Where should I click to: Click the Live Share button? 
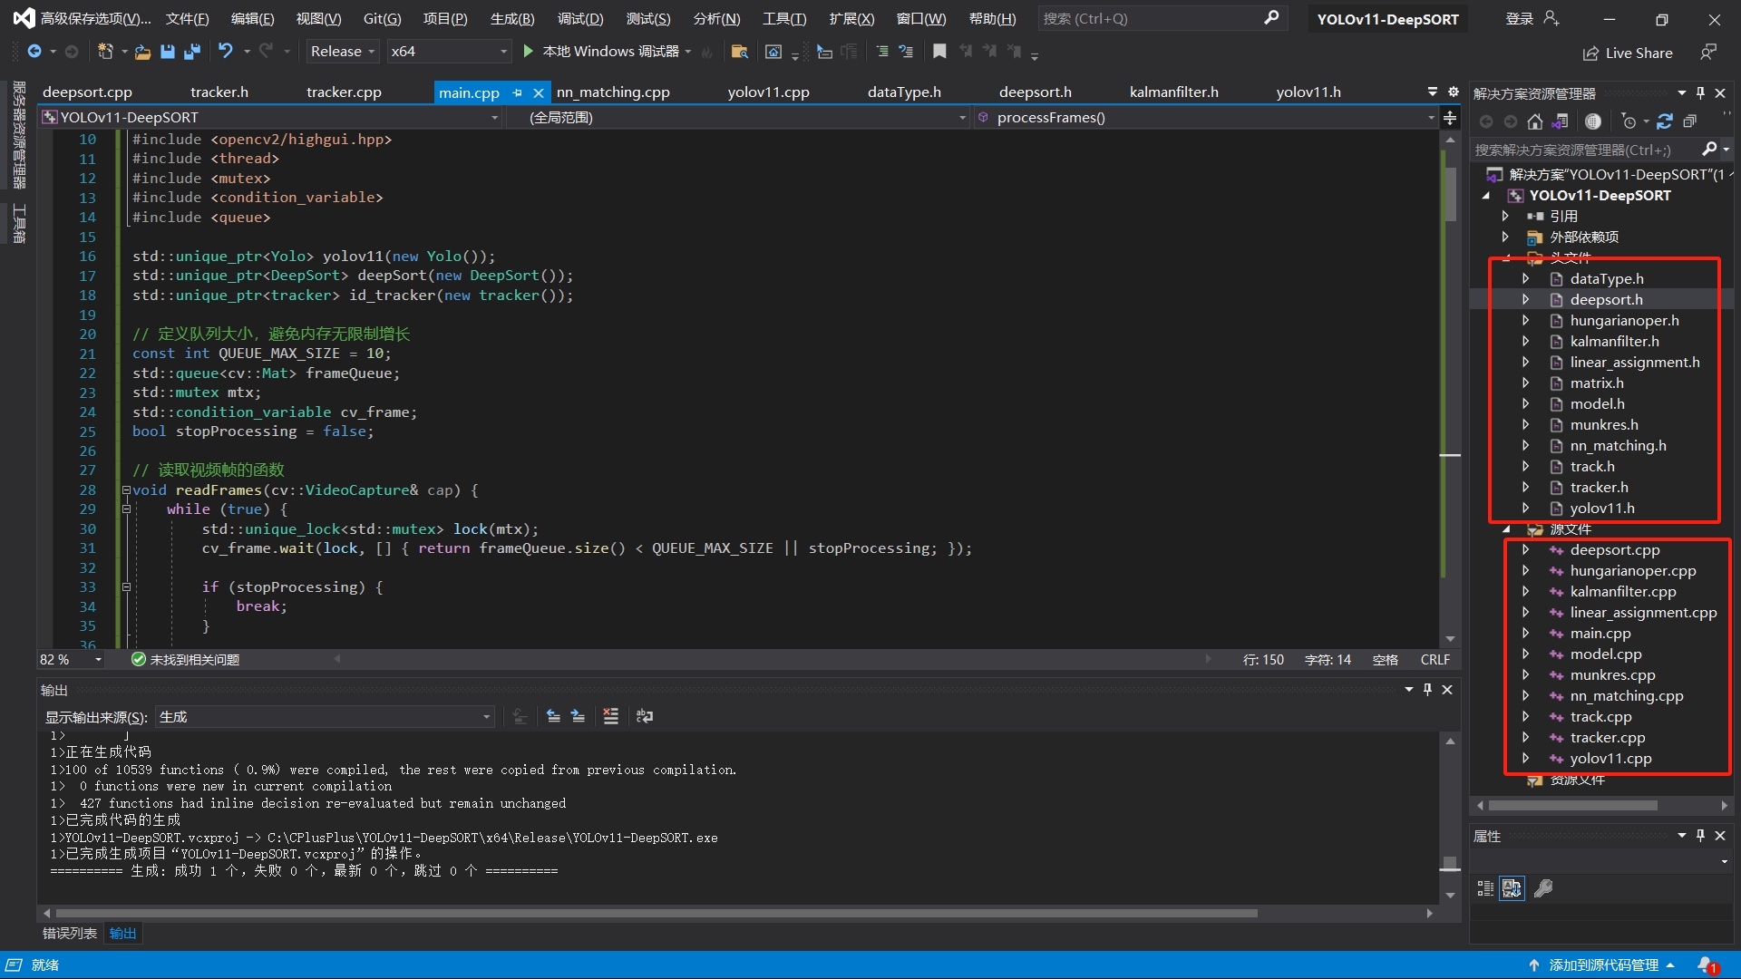(x=1628, y=53)
